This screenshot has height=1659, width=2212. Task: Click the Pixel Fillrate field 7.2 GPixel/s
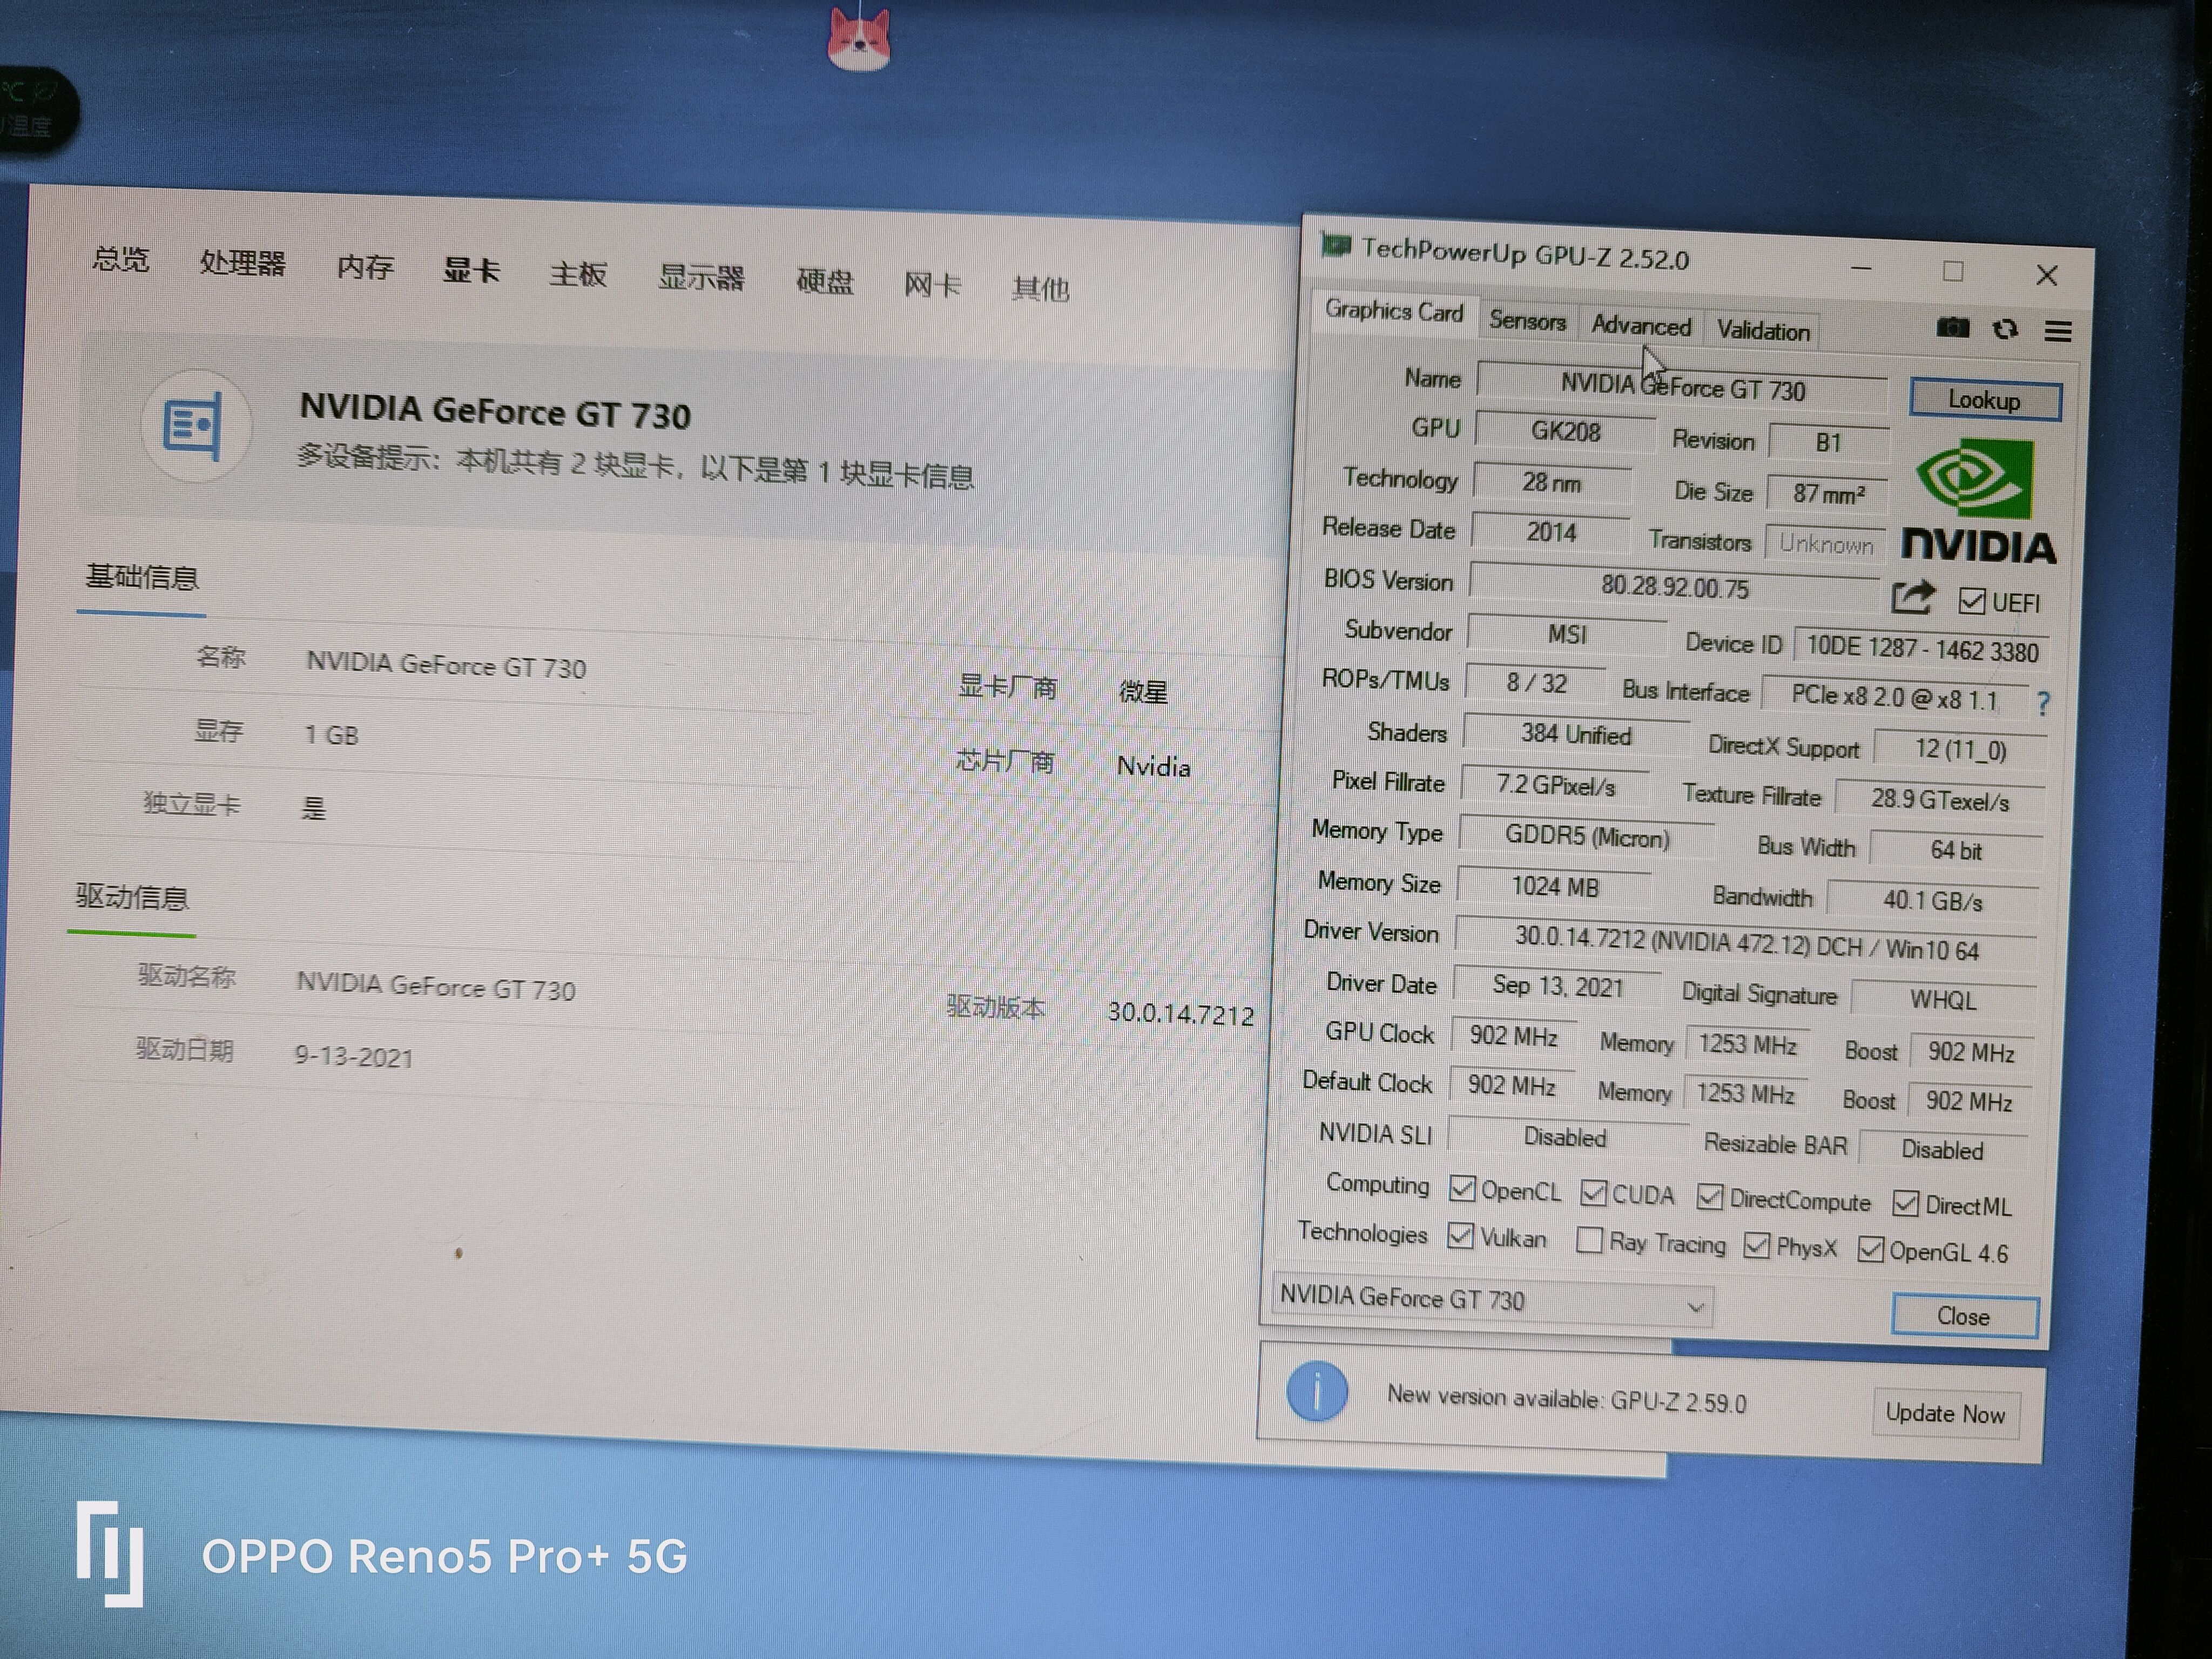click(1555, 786)
